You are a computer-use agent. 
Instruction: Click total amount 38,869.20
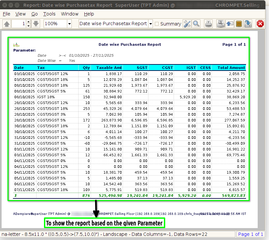tap(236, 97)
